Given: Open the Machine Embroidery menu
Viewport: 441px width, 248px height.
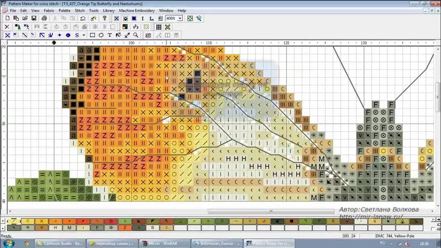Looking at the screenshot, I should tap(137, 10).
